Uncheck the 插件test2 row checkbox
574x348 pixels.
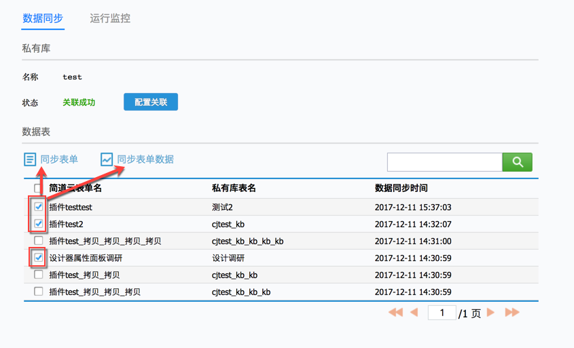pos(39,224)
